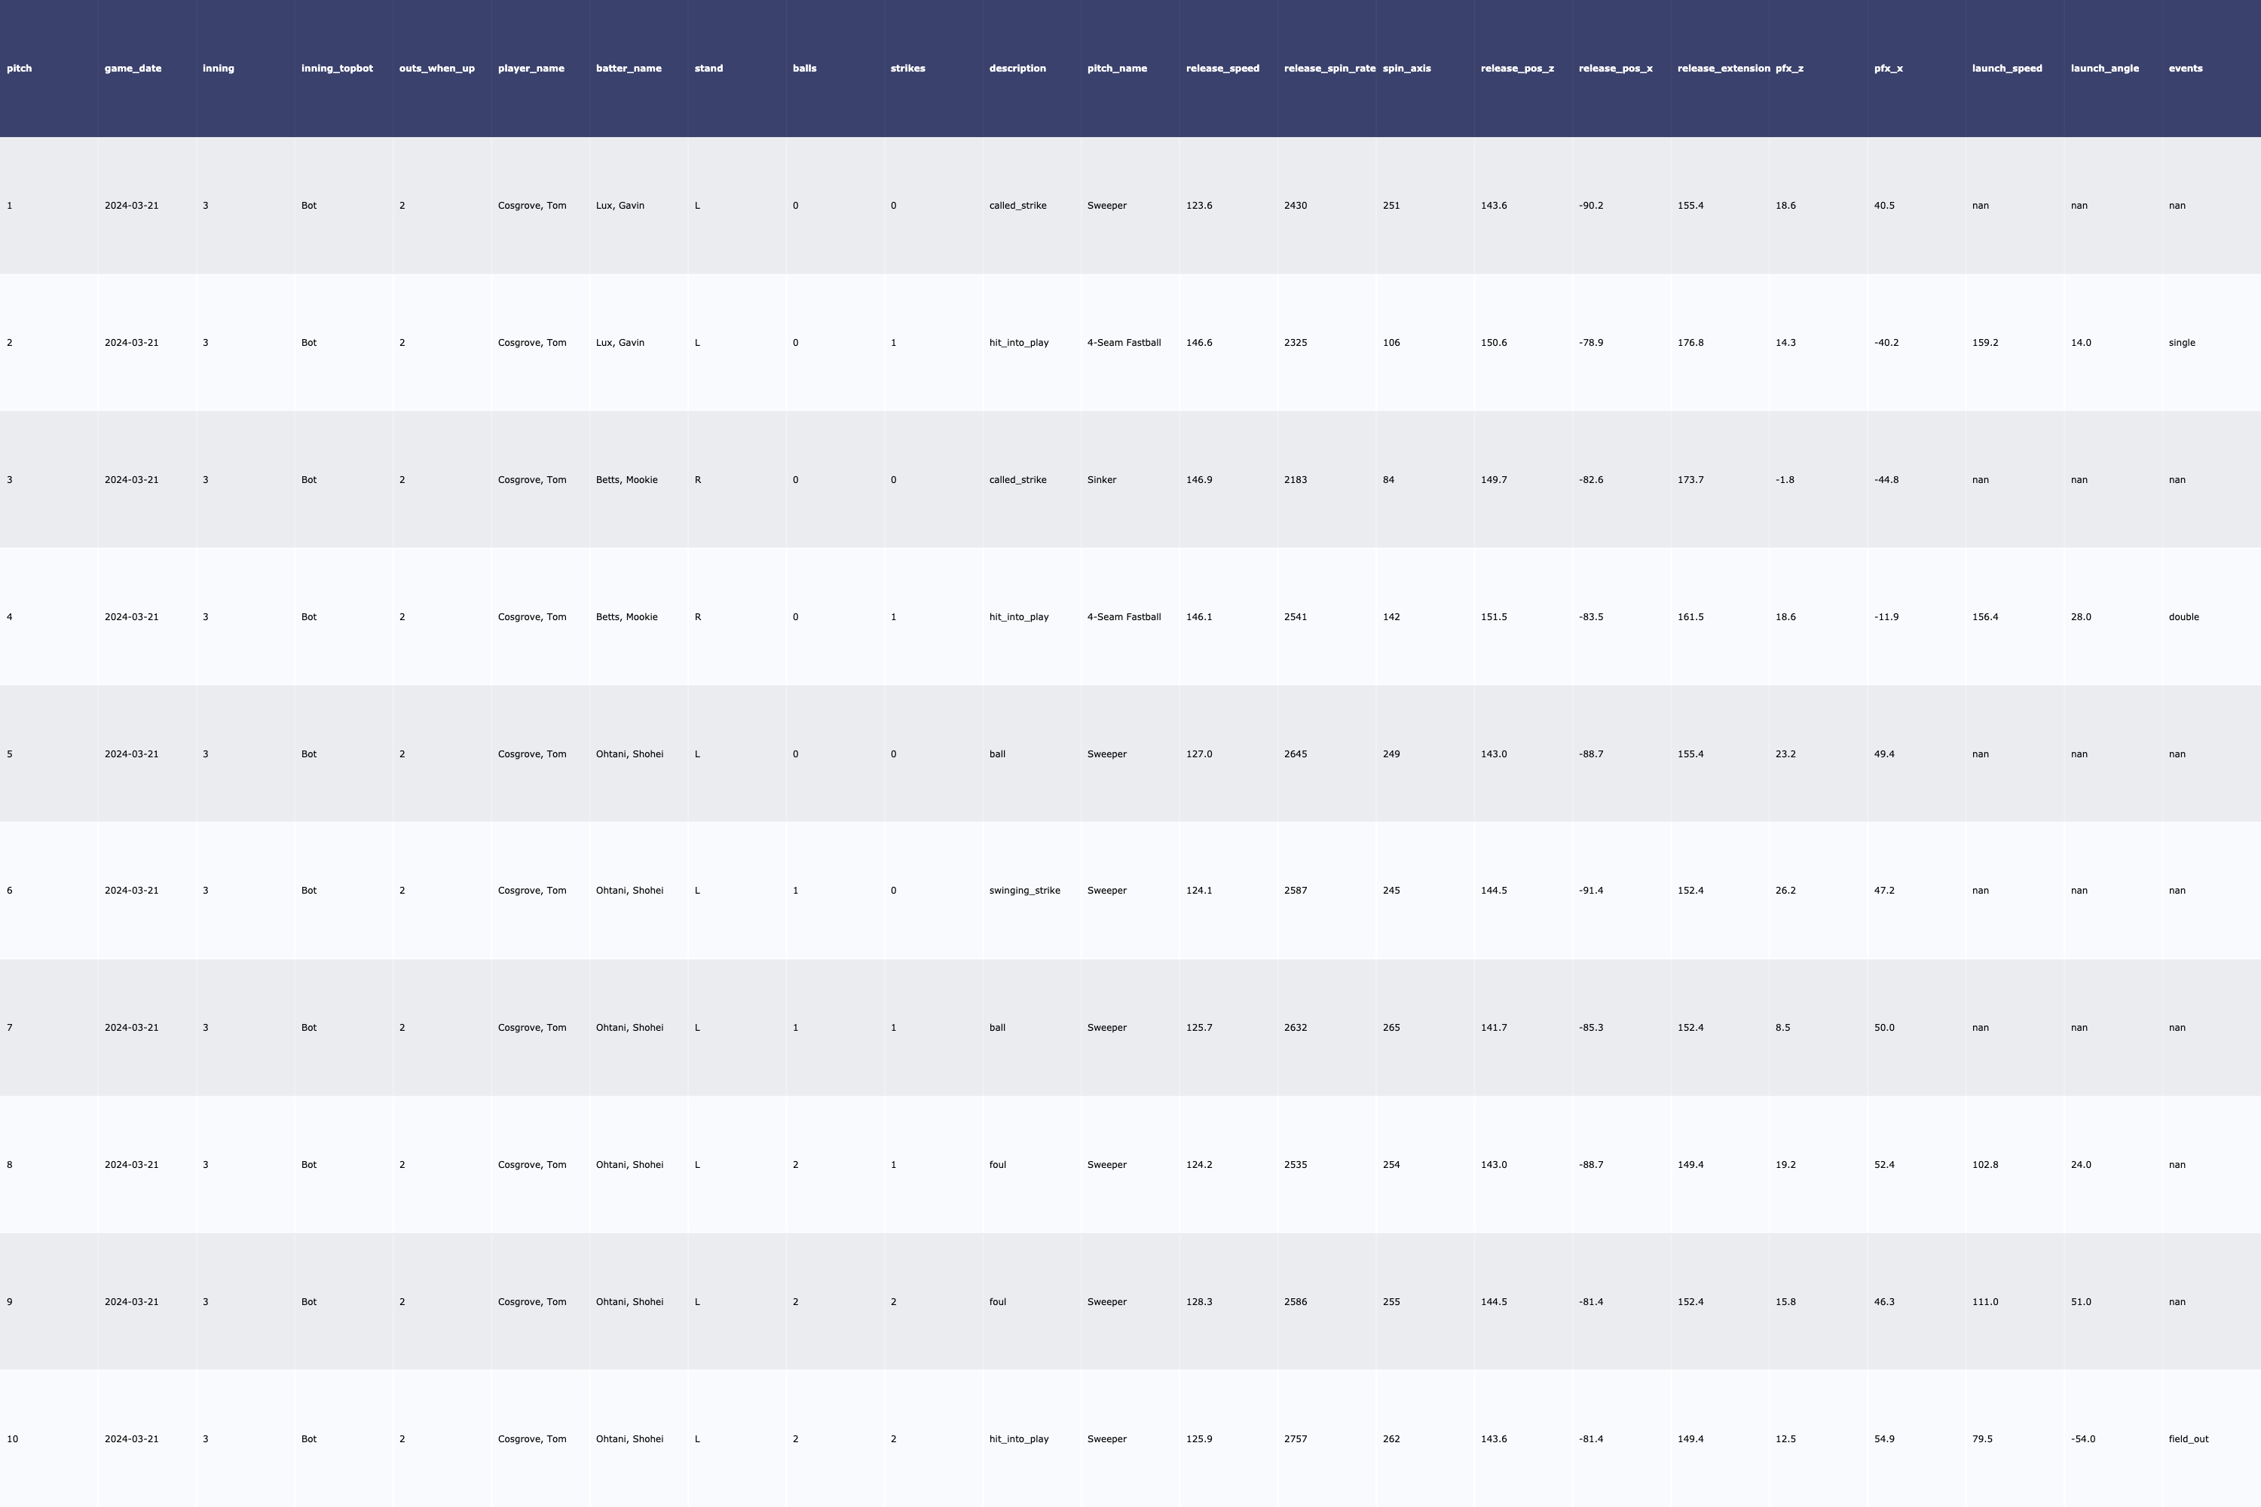Click the 'double' events cell
This screenshot has height=1507, width=2261.
click(x=2183, y=617)
